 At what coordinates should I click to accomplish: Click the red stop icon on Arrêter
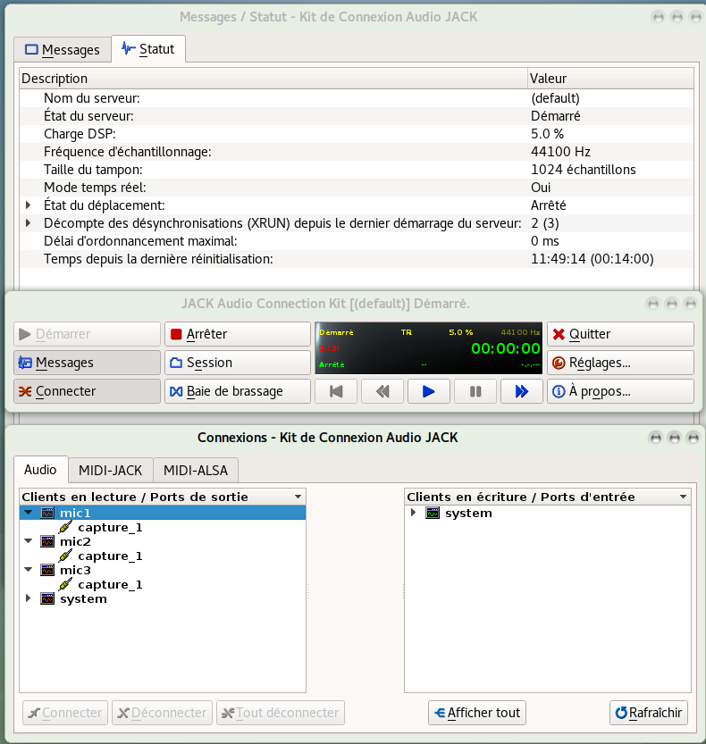click(176, 334)
